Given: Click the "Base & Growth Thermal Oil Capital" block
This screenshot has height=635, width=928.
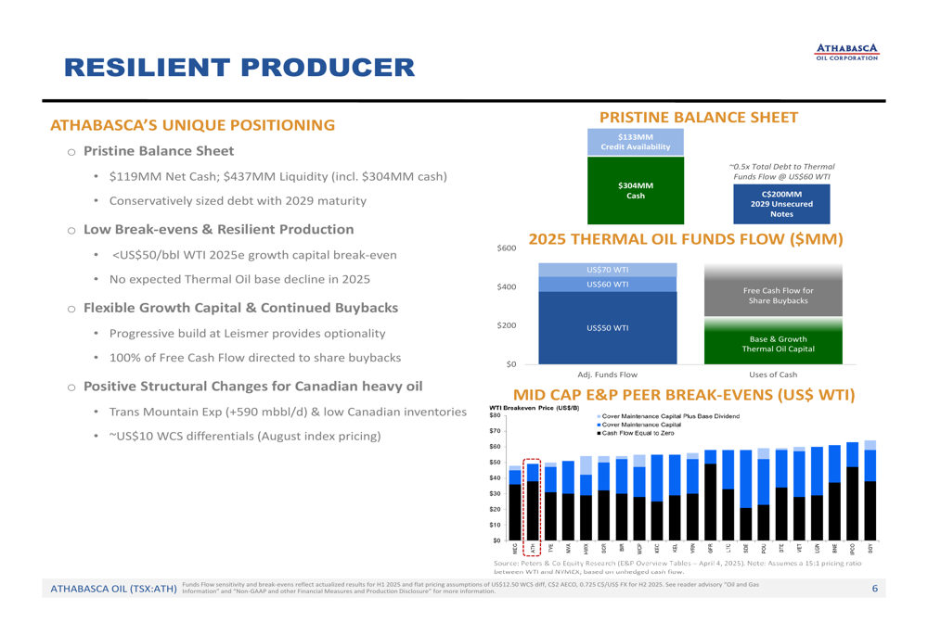Looking at the screenshot, I should (773, 342).
